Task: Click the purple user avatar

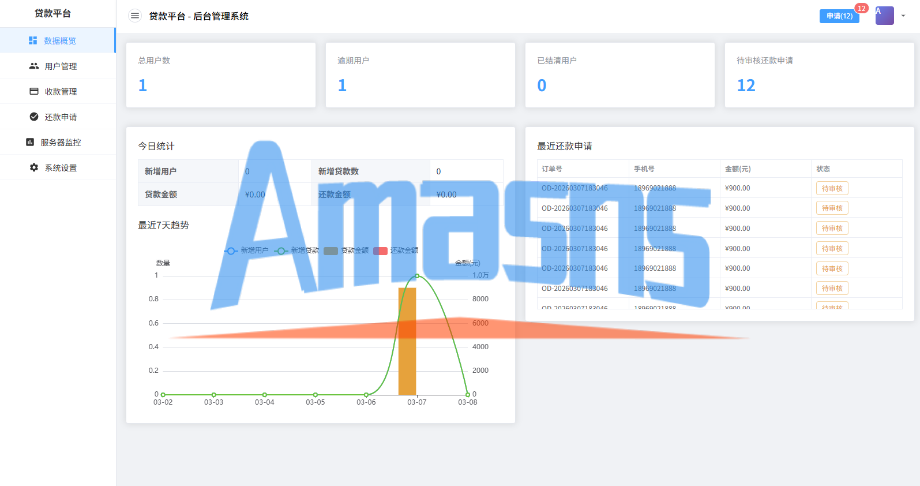Action: [x=884, y=16]
